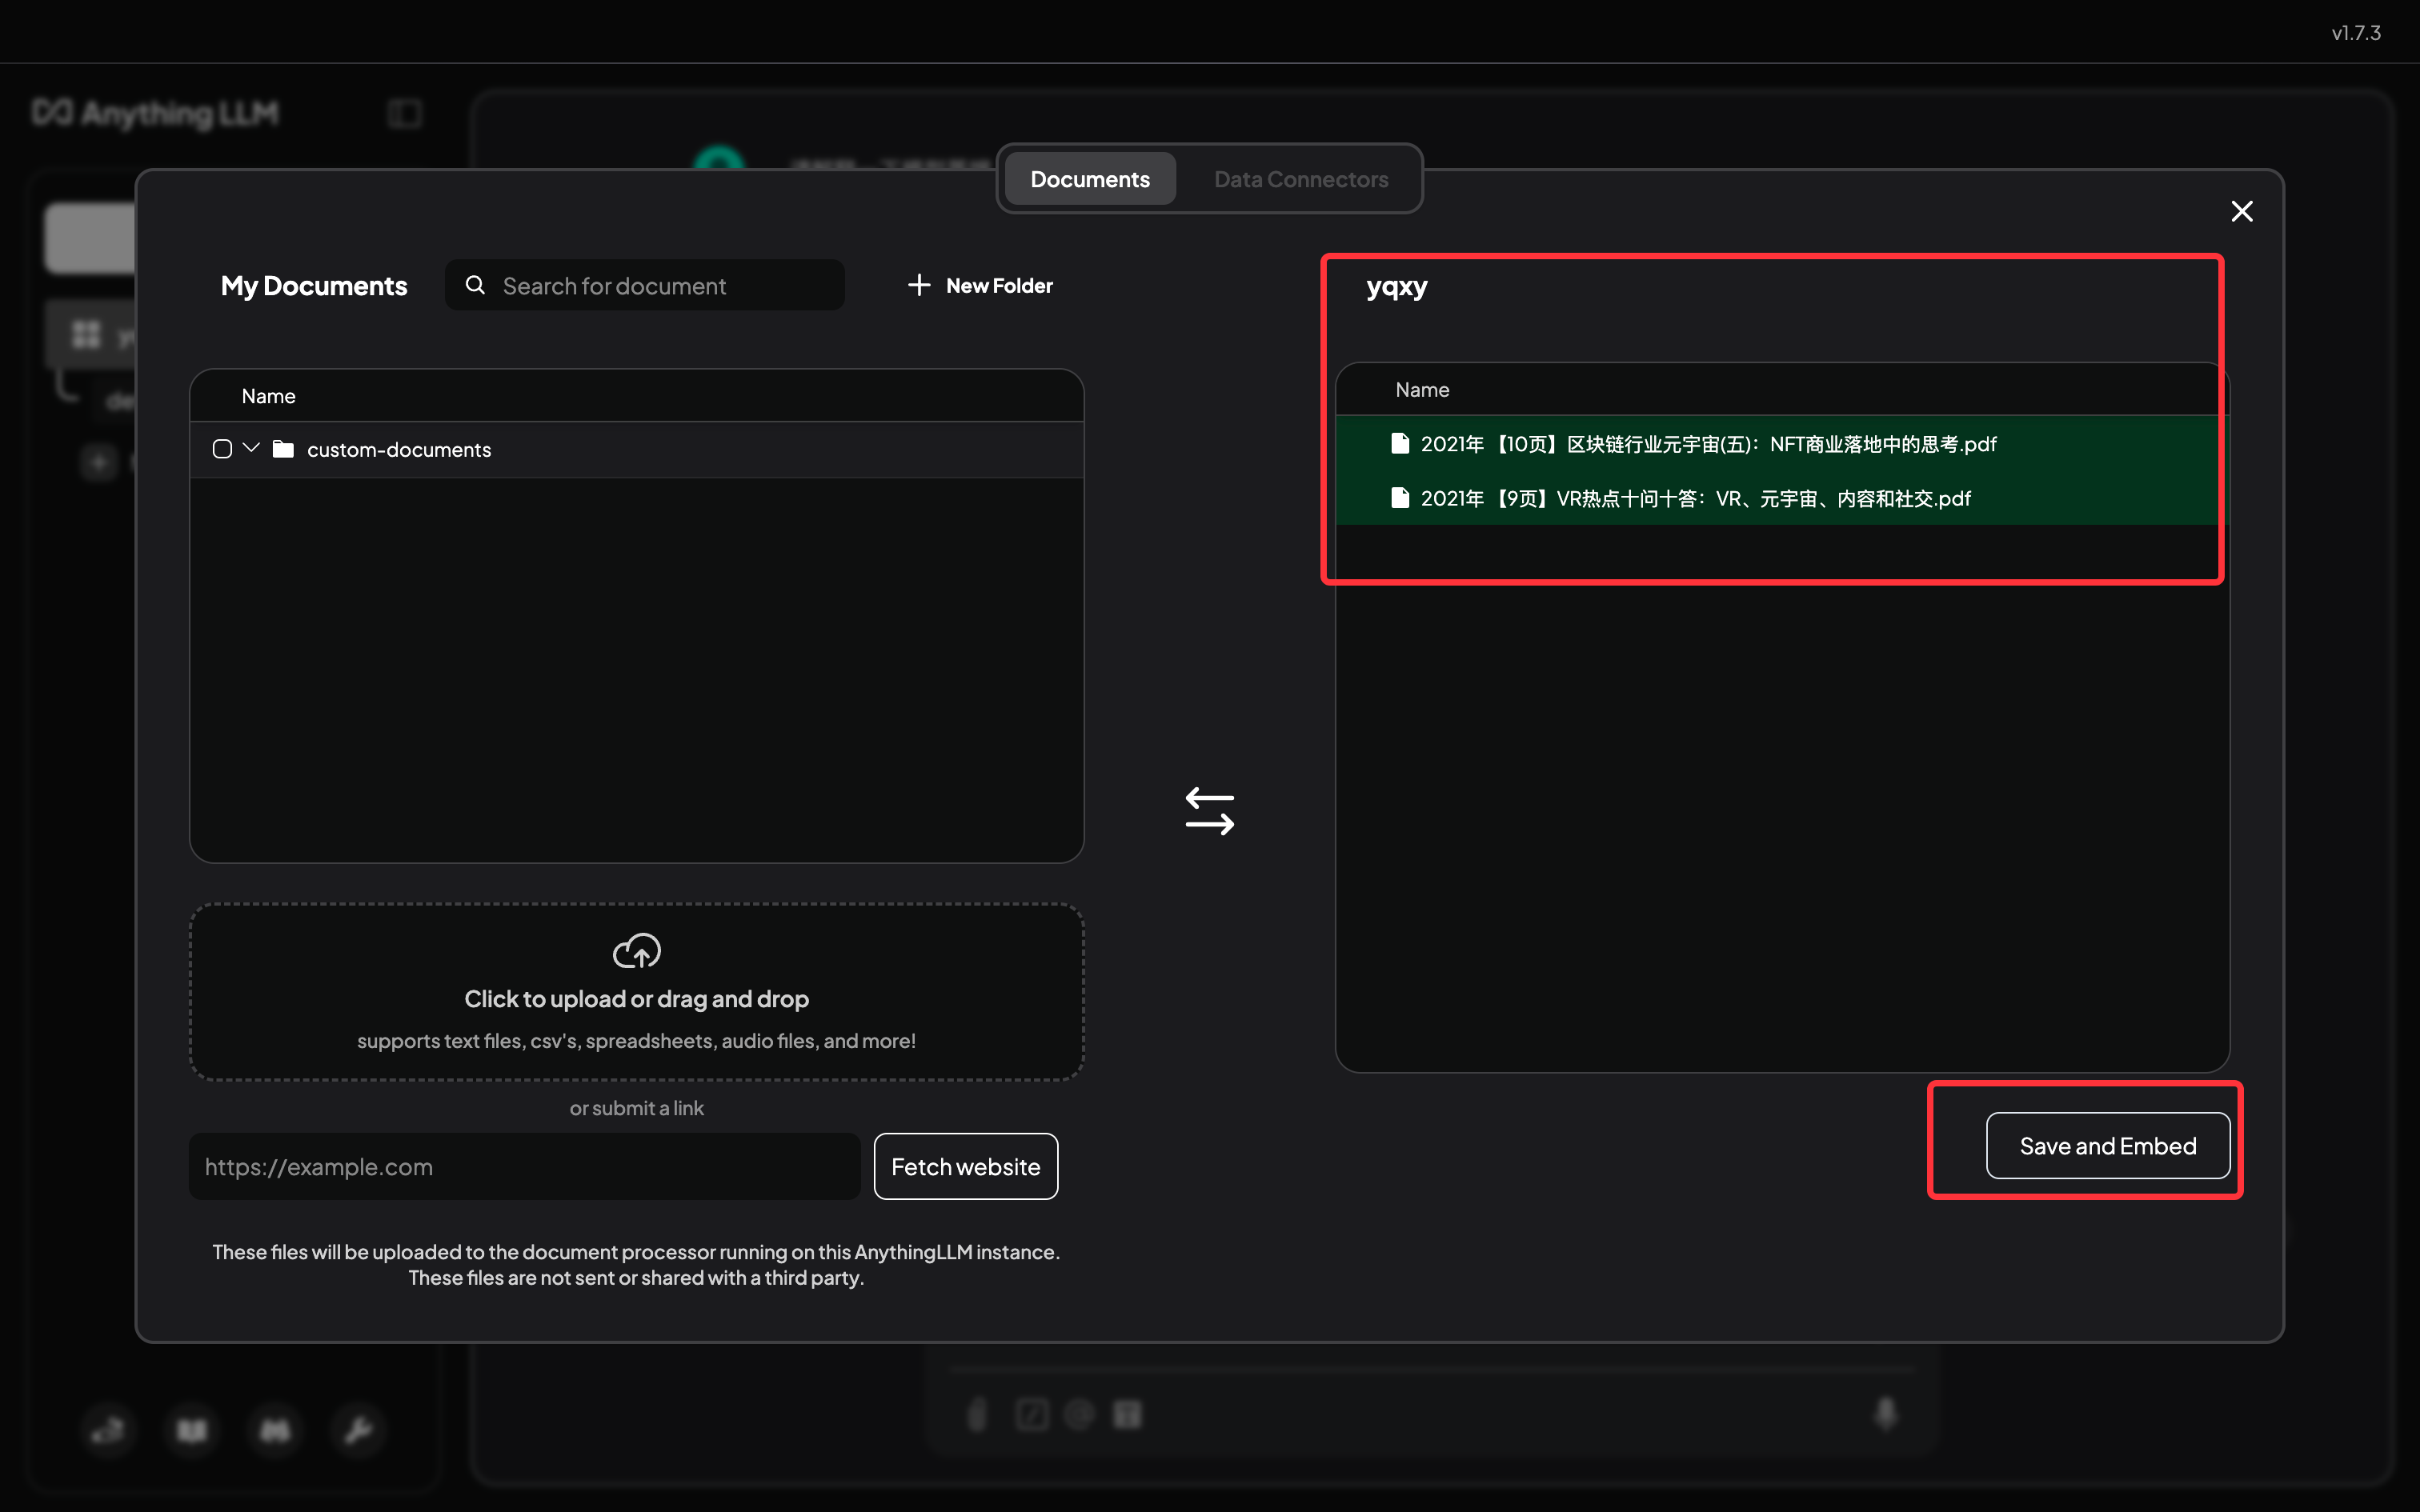This screenshot has width=2420, height=1512.
Task: Click the Save and Embed button
Action: point(2107,1146)
